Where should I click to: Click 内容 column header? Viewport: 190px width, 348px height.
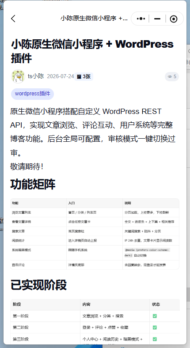coord(86,304)
